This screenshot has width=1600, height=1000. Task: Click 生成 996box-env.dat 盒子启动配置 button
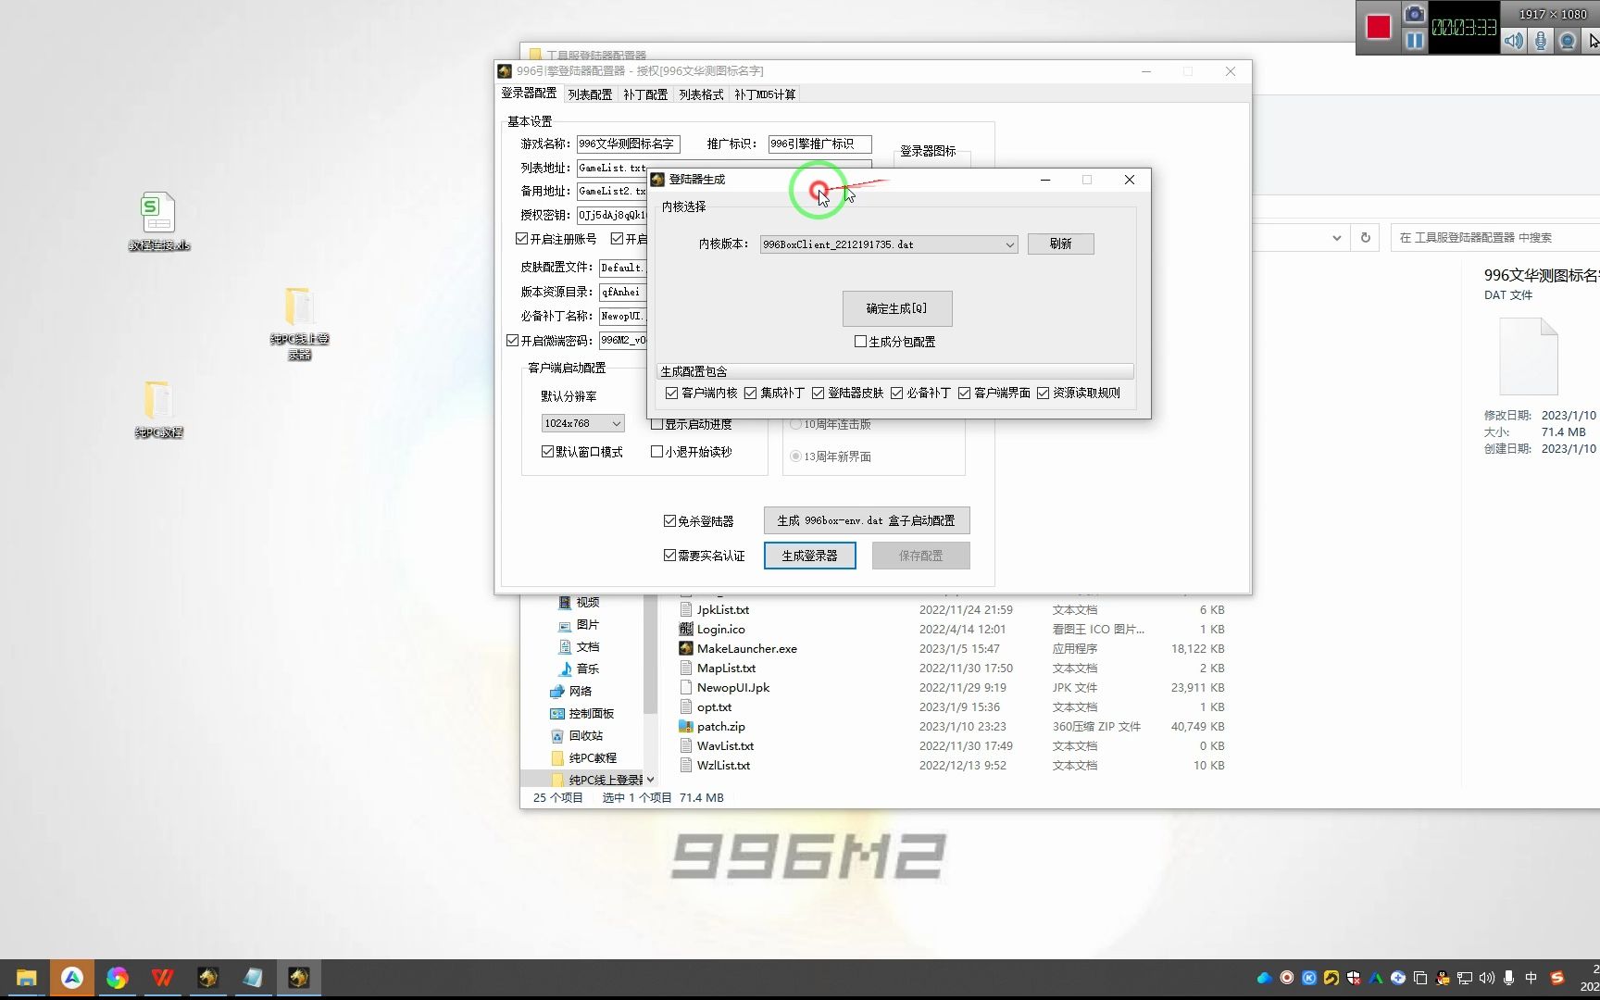point(867,521)
